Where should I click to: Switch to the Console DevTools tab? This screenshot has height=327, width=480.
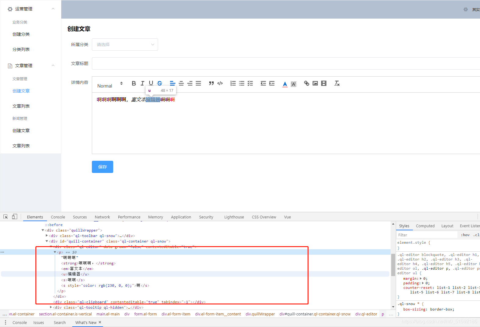click(58, 217)
